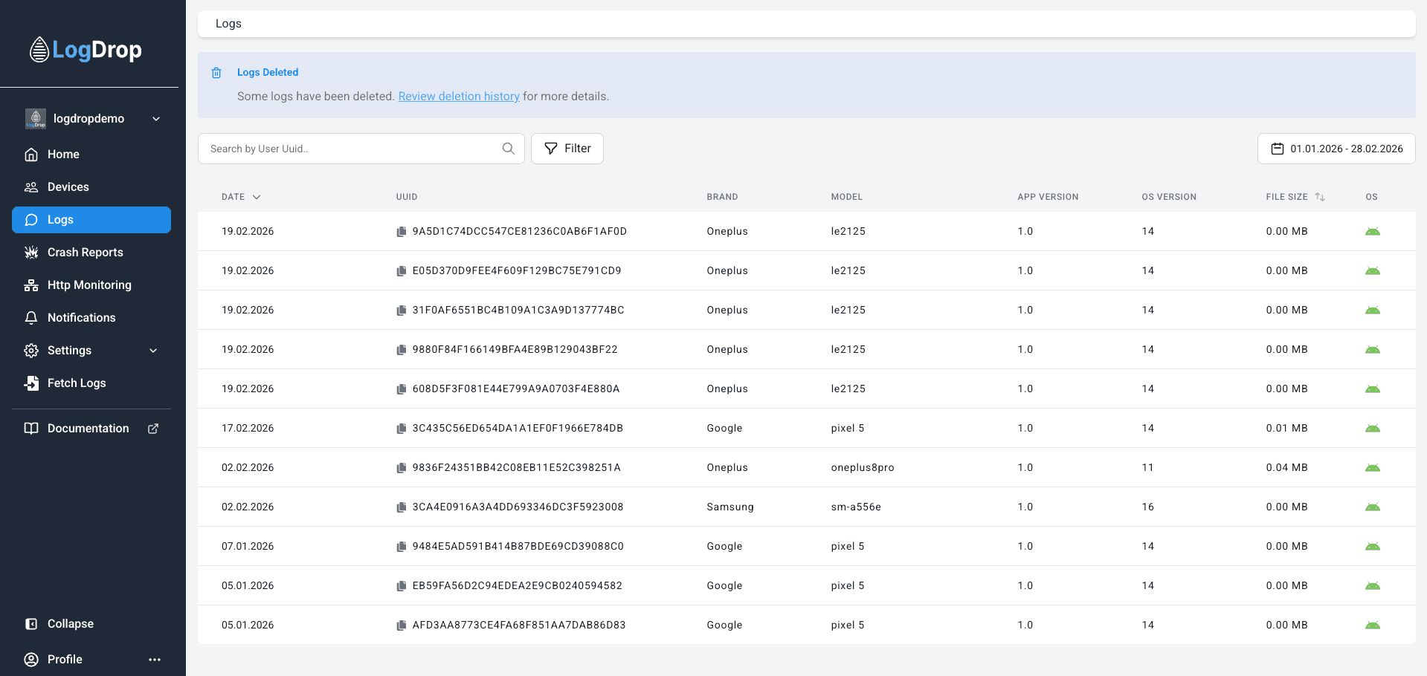Copy UUID EB59FA56D2C94EDEA2E9CB0240594582

pyautogui.click(x=402, y=586)
